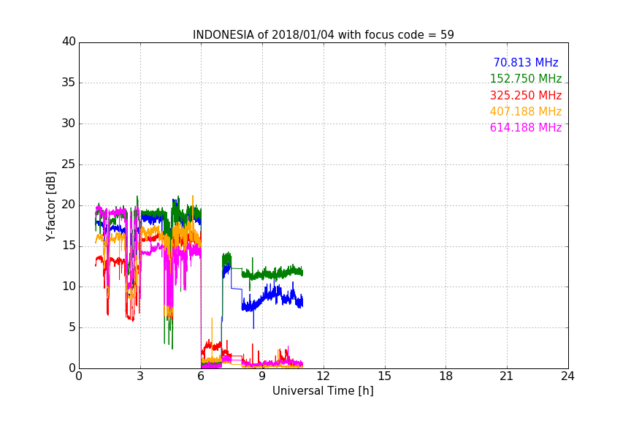
Task: Click the y-axis tick label 25
Action: (x=69, y=164)
